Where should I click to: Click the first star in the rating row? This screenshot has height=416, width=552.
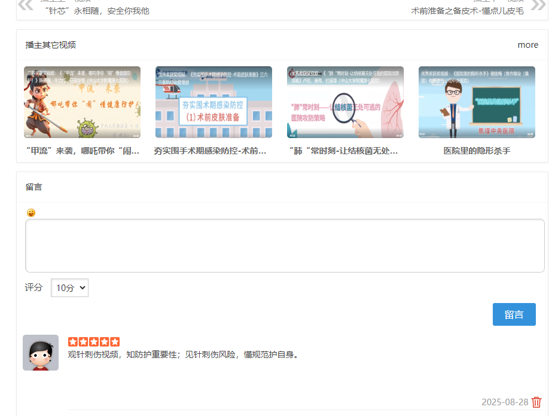(x=72, y=341)
